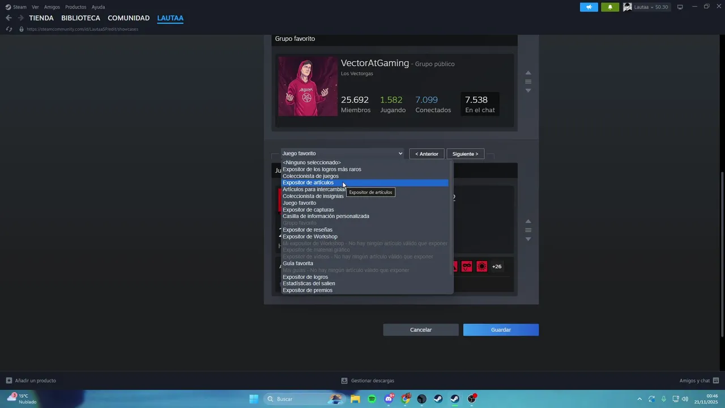
Task: Open the Windows Start menu
Action: (x=254, y=399)
